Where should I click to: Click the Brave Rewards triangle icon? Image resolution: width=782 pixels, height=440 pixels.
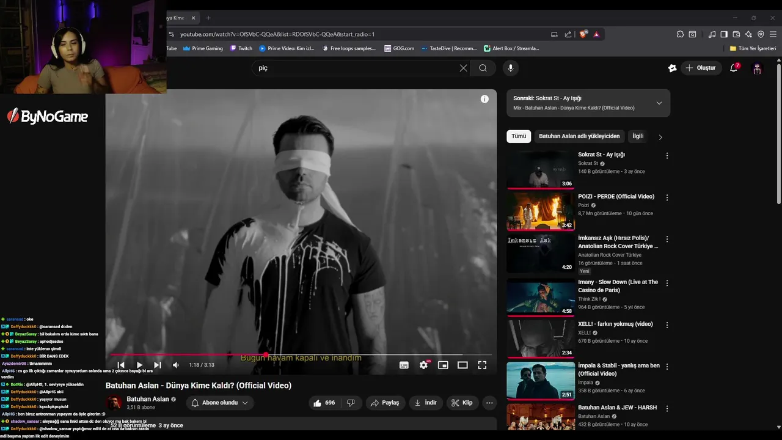click(596, 34)
